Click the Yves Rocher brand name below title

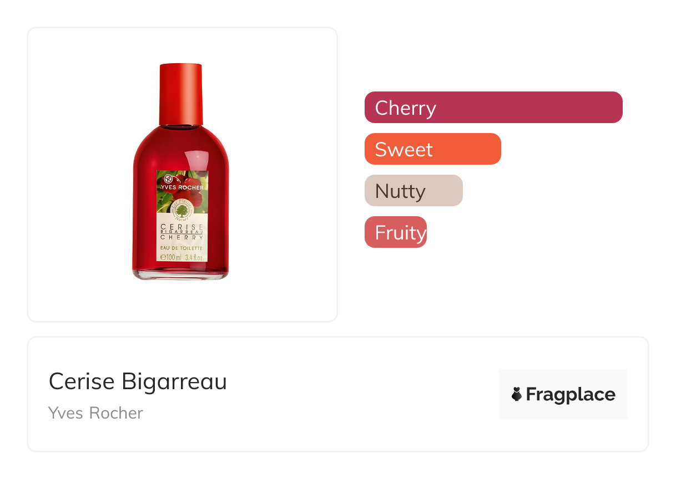(95, 413)
